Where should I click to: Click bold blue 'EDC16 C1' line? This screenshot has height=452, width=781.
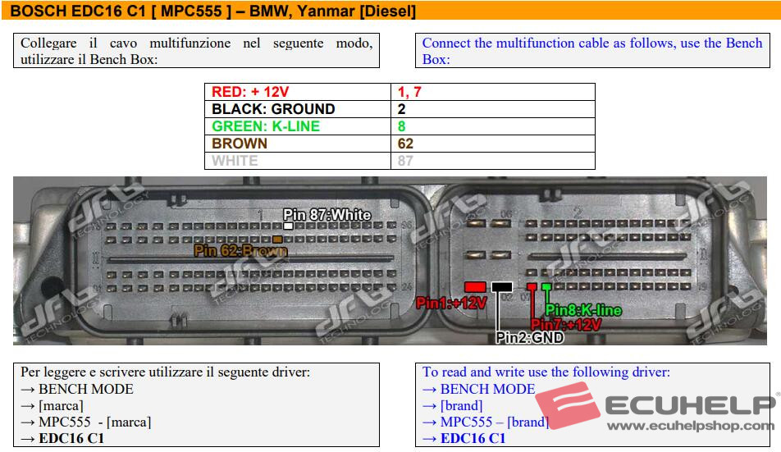pyautogui.click(x=464, y=439)
